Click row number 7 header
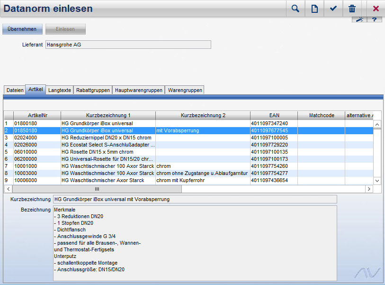The image size is (385, 285). pos(9,166)
